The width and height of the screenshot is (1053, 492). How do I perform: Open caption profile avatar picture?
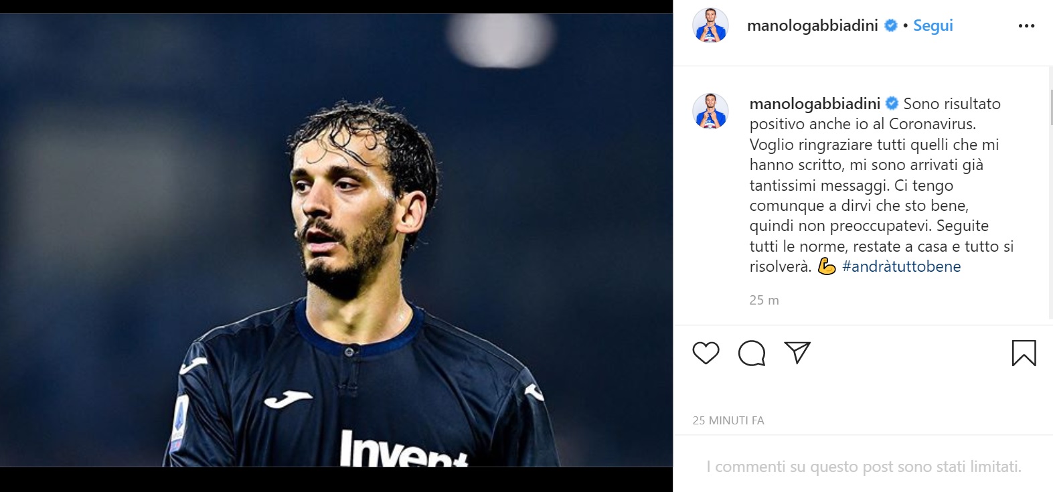point(710,111)
